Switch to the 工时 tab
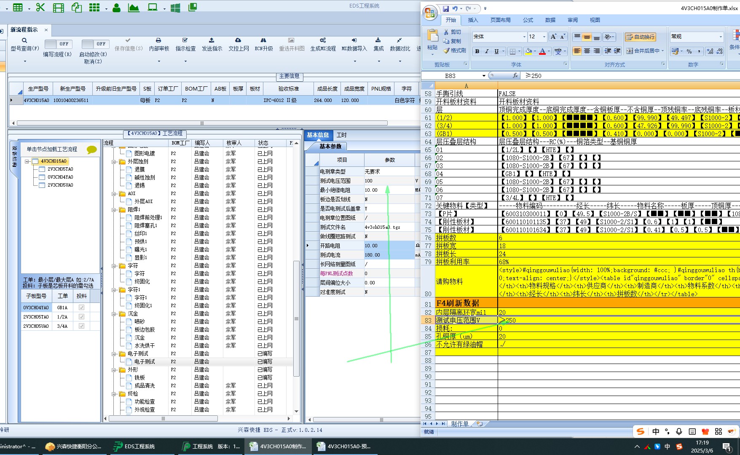 point(341,135)
